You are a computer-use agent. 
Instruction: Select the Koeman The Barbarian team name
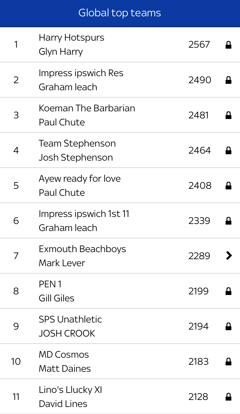87,108
